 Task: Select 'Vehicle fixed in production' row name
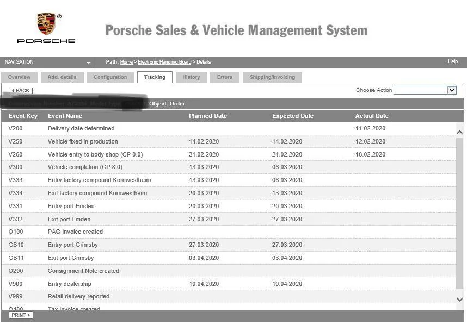coord(83,142)
